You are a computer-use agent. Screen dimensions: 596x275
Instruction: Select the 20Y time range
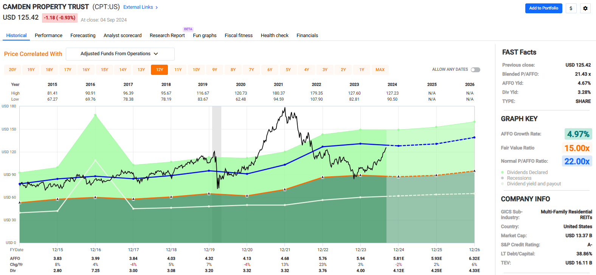pyautogui.click(x=12, y=70)
